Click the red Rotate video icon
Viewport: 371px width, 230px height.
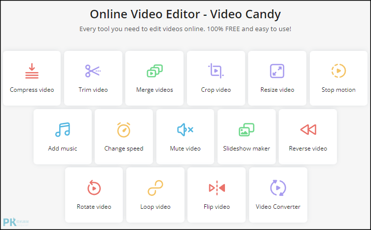coord(94,188)
